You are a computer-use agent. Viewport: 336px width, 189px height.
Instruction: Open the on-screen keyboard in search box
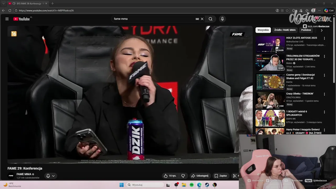[197, 19]
